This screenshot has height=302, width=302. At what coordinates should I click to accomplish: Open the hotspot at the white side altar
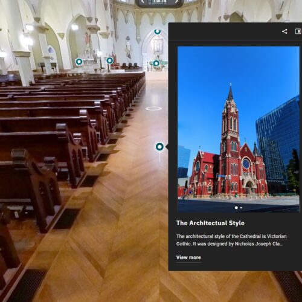pos(79,62)
